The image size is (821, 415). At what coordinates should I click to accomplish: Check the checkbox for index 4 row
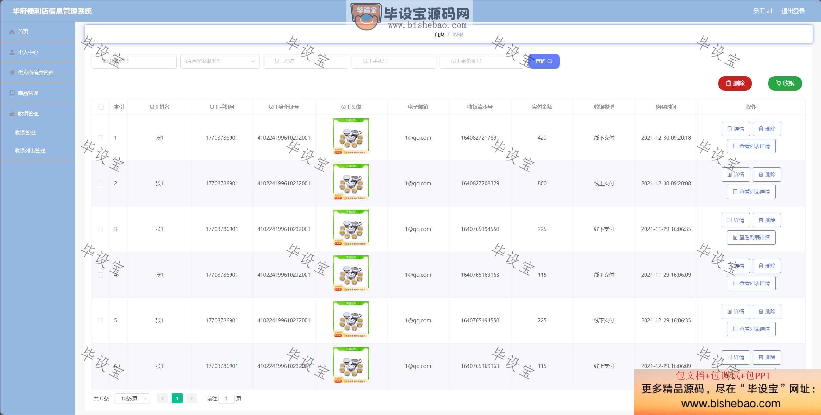click(x=100, y=275)
